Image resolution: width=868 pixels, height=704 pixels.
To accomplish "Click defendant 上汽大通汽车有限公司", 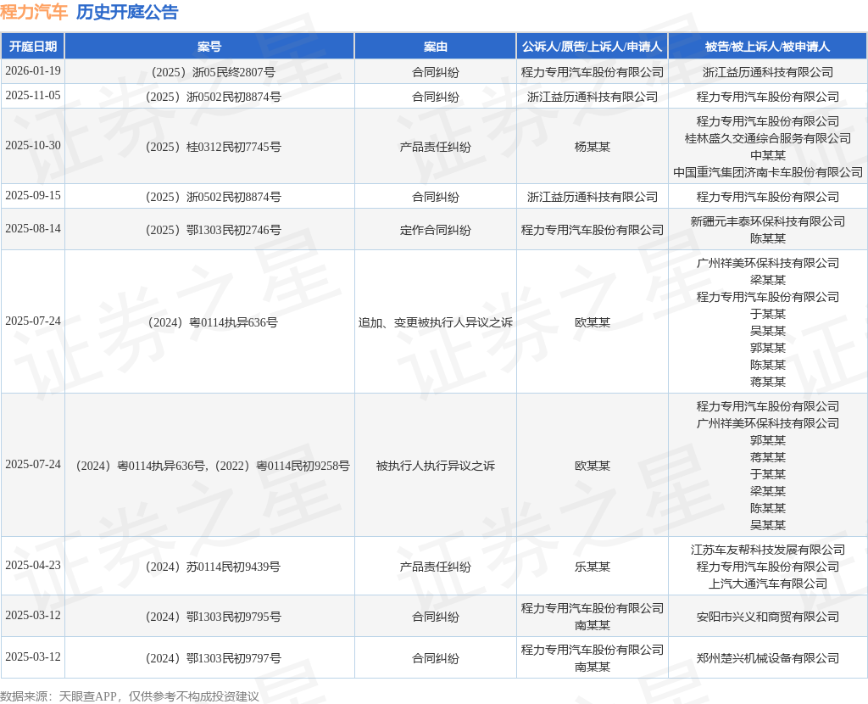I will (768, 584).
